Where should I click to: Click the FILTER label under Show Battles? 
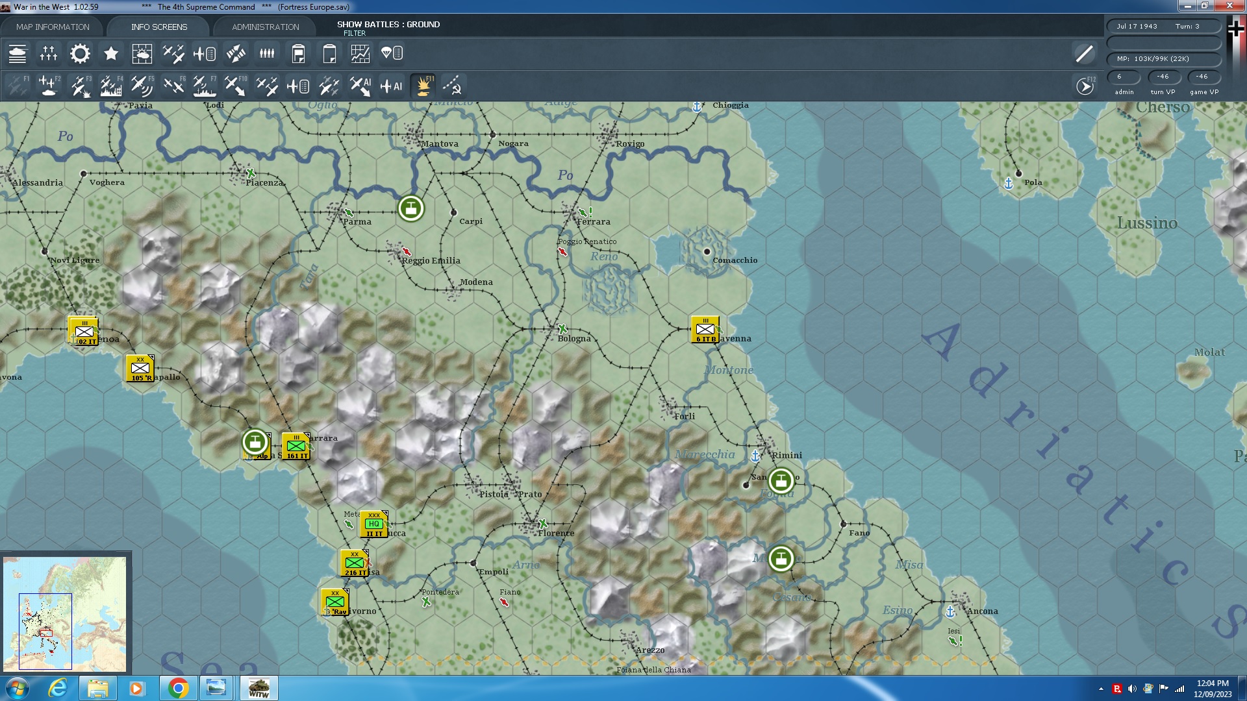355,33
